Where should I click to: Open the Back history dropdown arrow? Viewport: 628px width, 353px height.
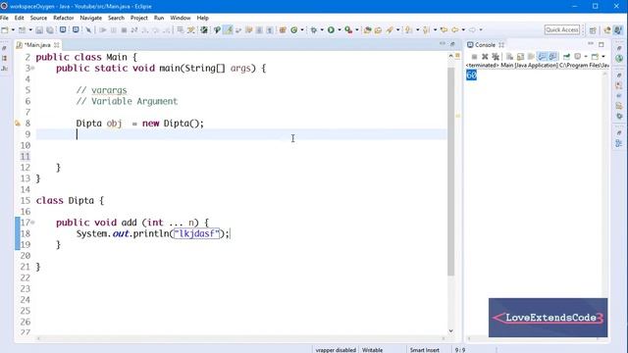click(463, 30)
